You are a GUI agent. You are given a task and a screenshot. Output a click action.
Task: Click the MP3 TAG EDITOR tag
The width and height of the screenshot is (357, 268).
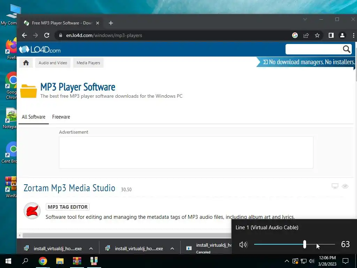(68, 207)
